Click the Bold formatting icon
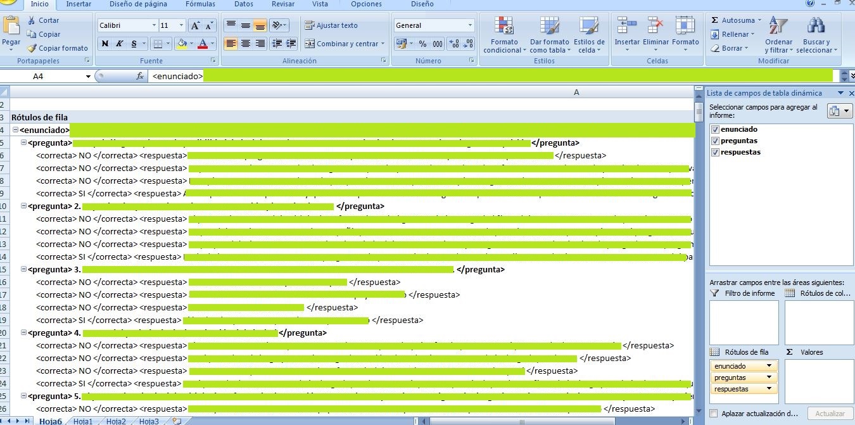Image resolution: width=855 pixels, height=425 pixels. coord(105,44)
